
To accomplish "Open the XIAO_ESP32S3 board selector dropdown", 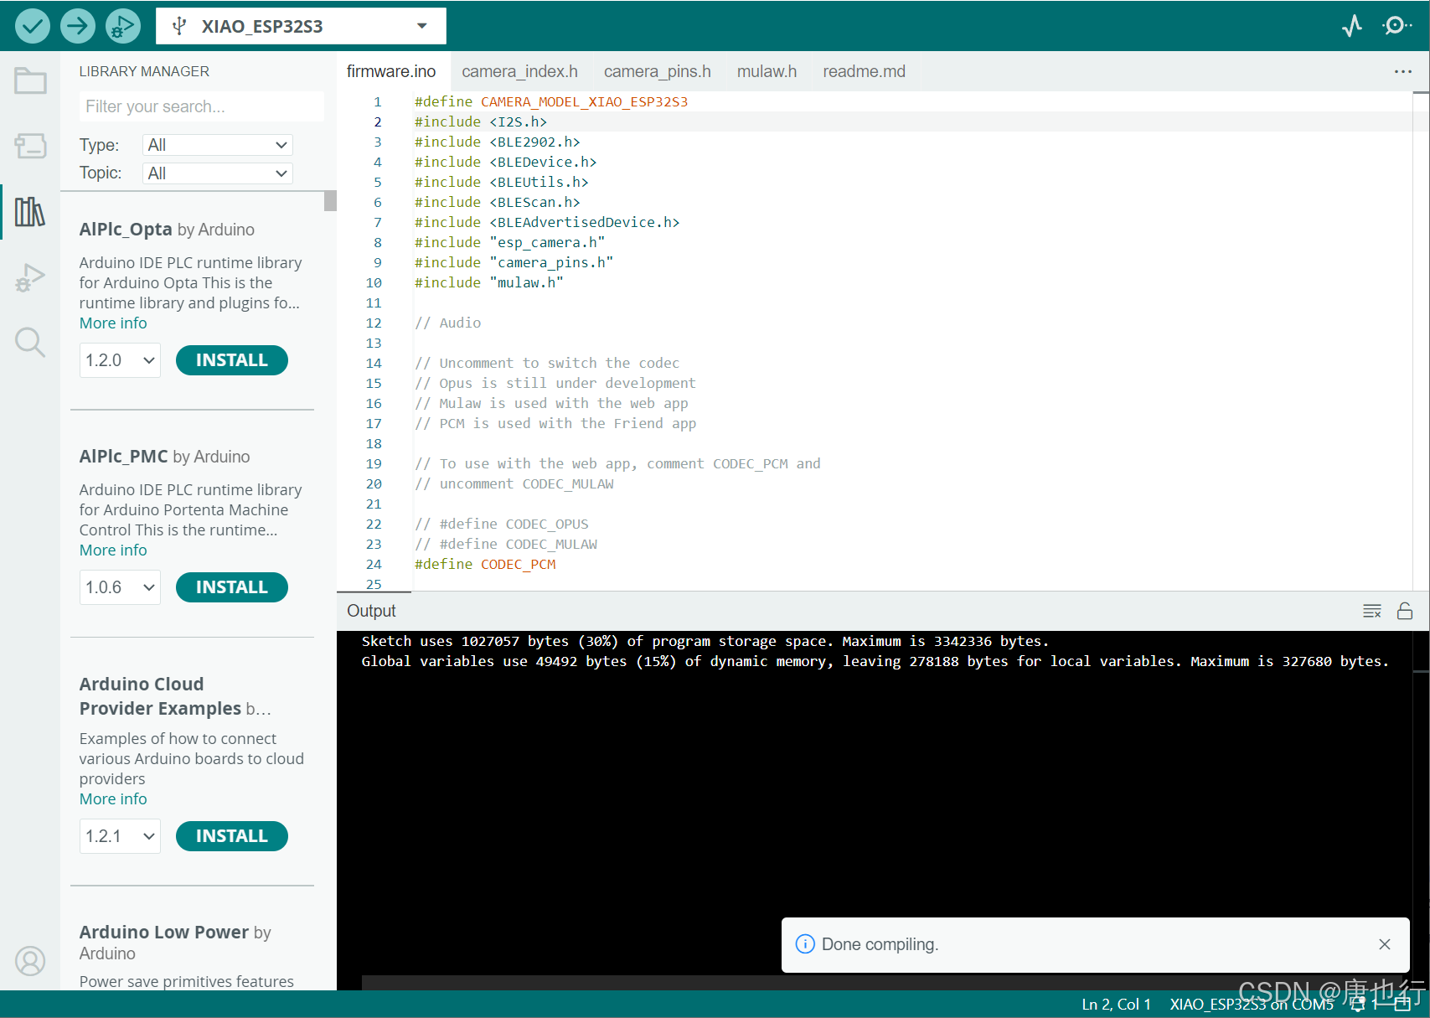I will [x=301, y=26].
